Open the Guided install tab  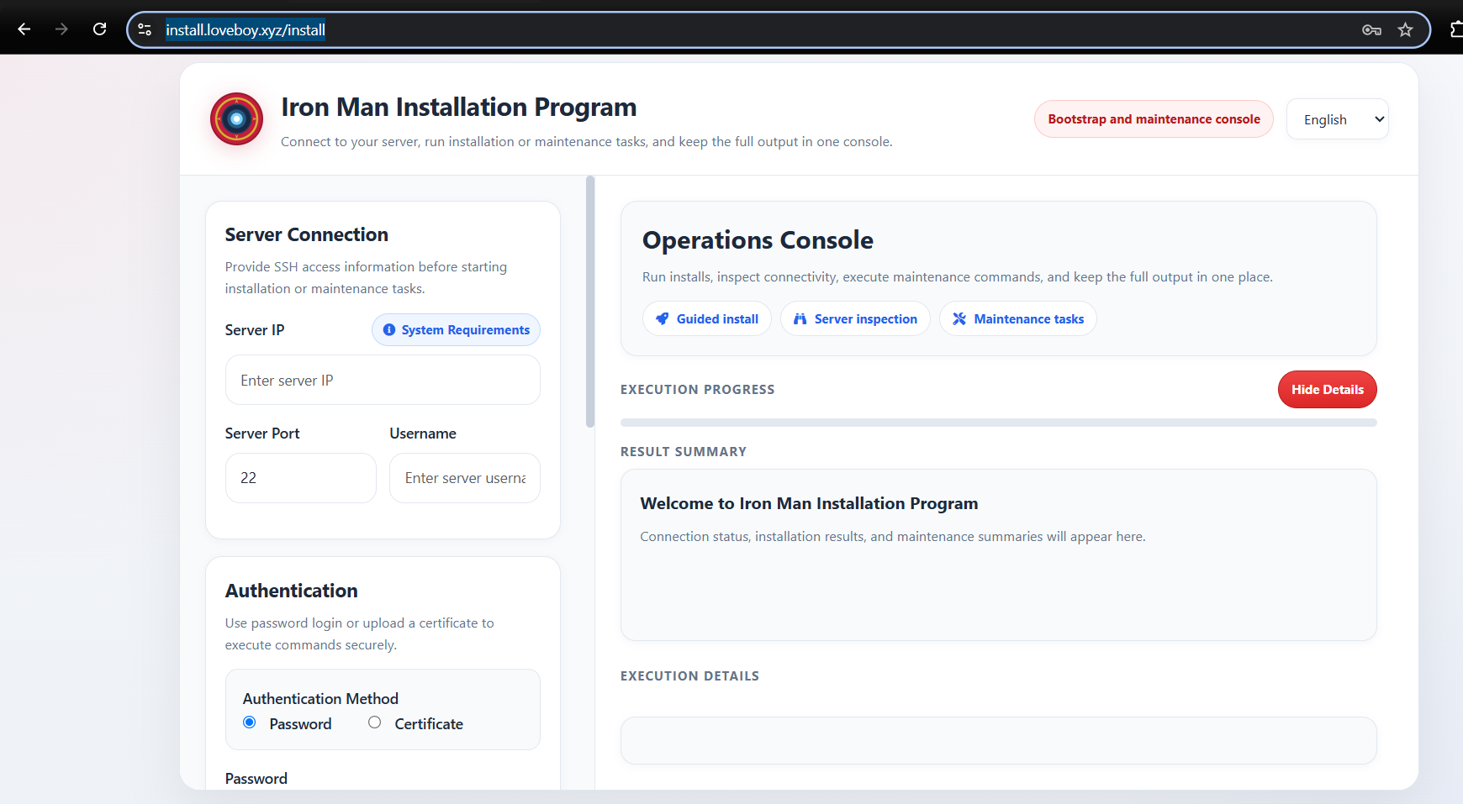(707, 319)
